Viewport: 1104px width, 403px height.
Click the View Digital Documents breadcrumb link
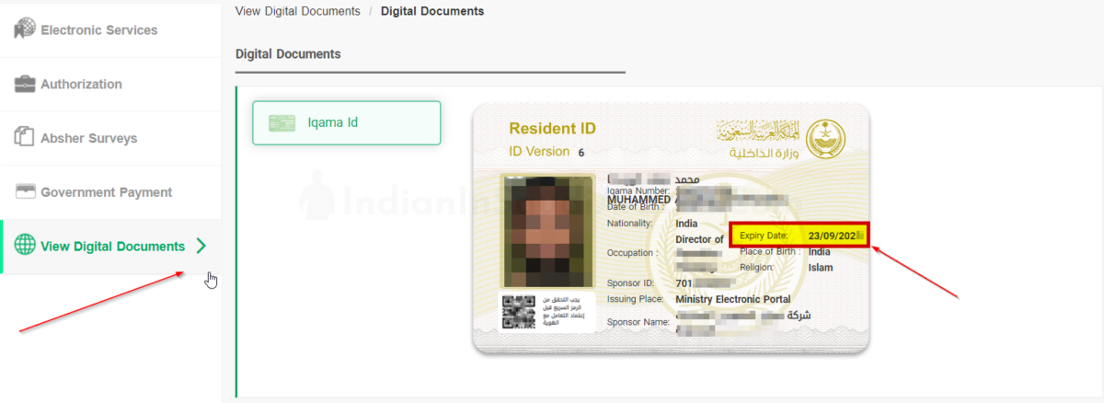pos(298,11)
